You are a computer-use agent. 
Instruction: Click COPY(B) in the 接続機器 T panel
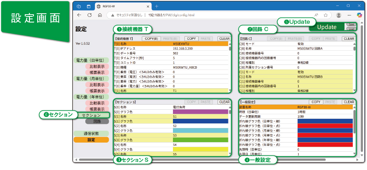pyautogui.click(x=151, y=39)
